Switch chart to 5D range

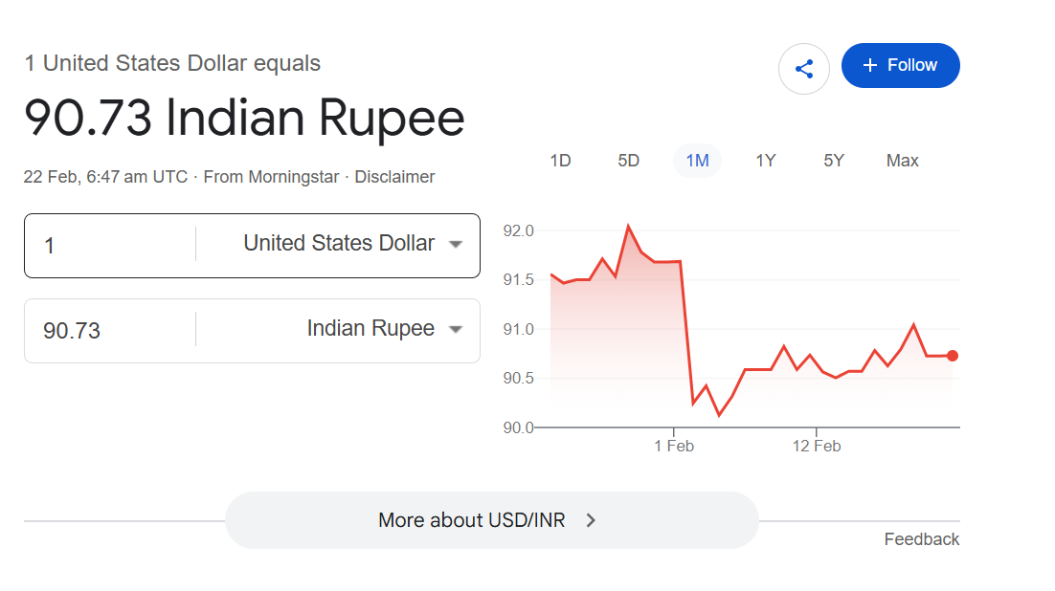click(x=628, y=161)
